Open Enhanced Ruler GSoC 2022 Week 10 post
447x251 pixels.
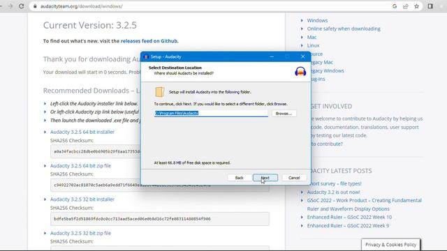(349, 217)
